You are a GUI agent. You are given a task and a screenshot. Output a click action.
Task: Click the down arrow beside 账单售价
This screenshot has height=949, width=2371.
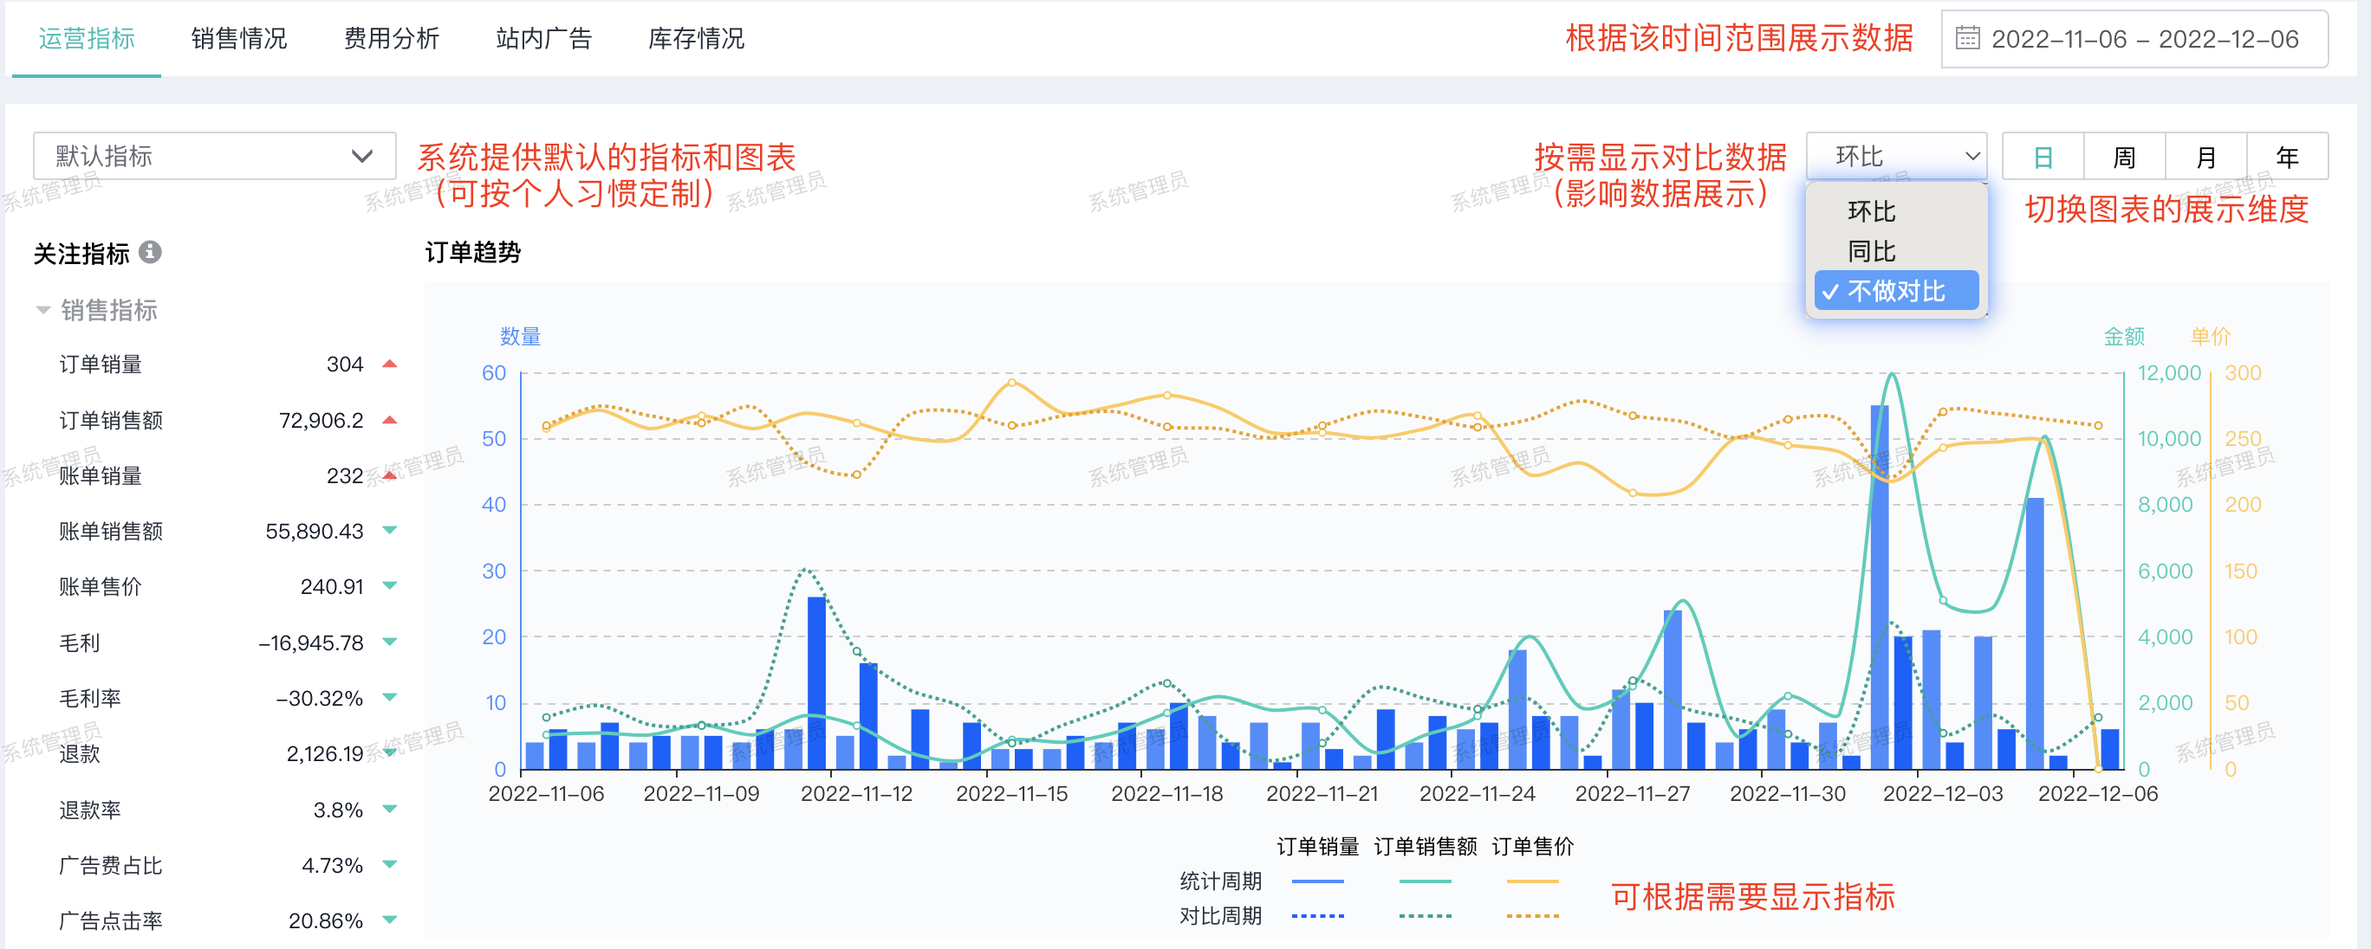point(389,586)
